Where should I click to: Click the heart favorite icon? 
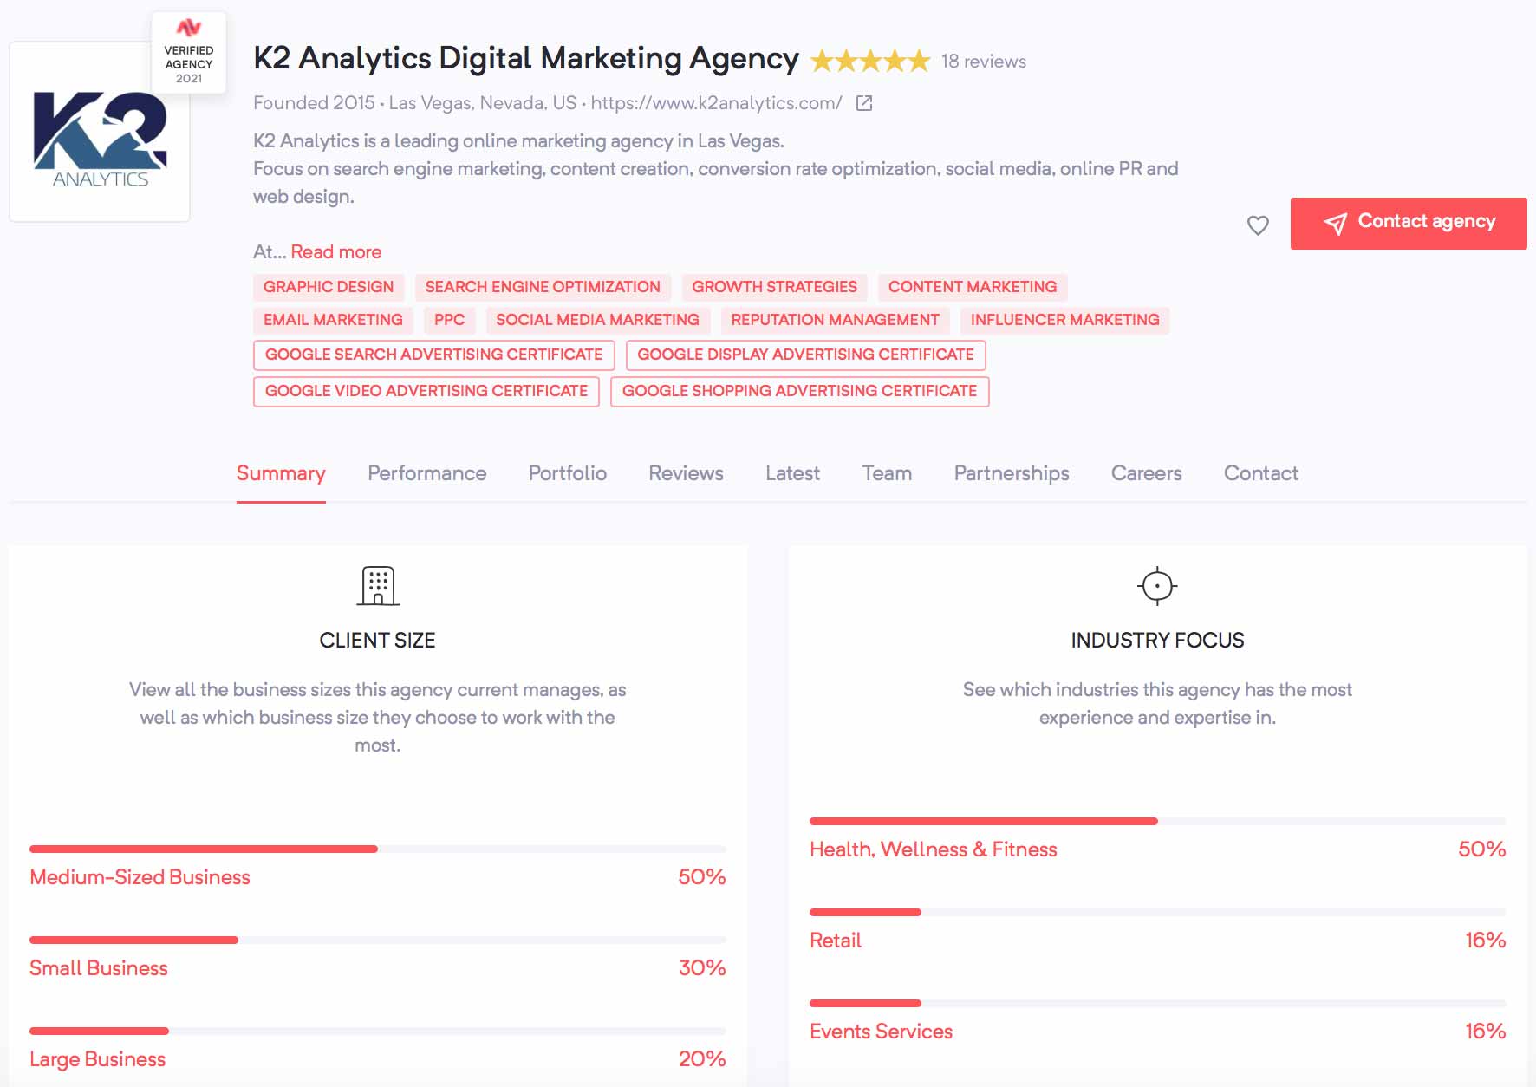tap(1258, 225)
